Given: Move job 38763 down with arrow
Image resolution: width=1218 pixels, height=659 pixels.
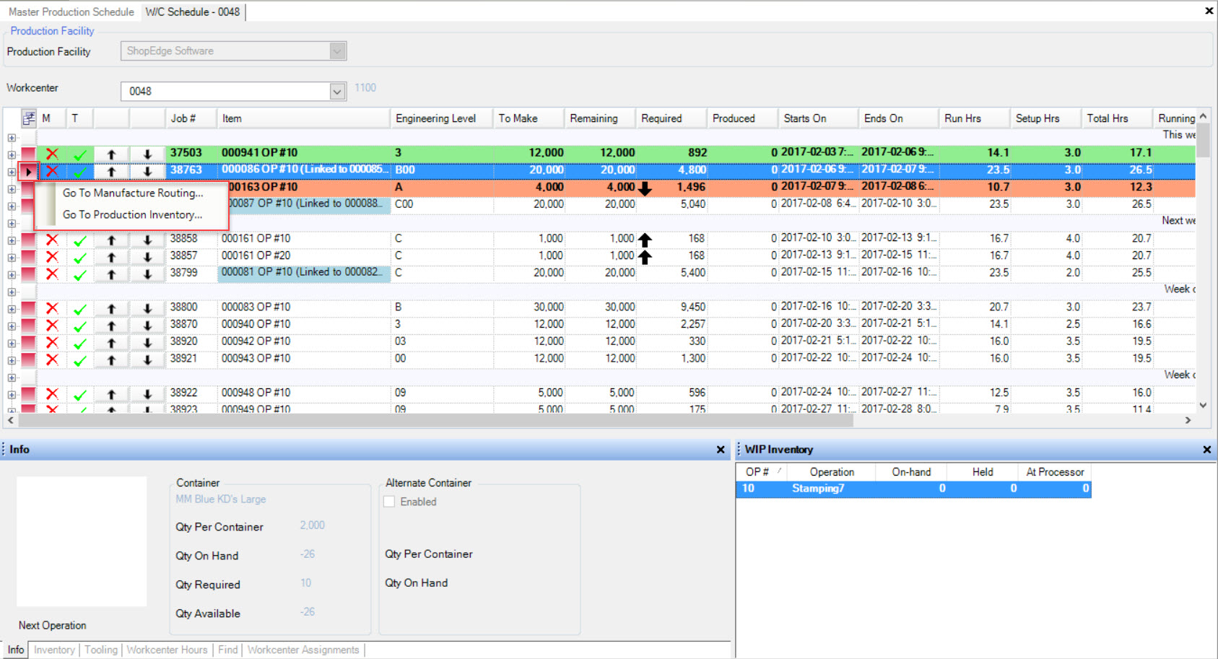Looking at the screenshot, I should (x=147, y=171).
